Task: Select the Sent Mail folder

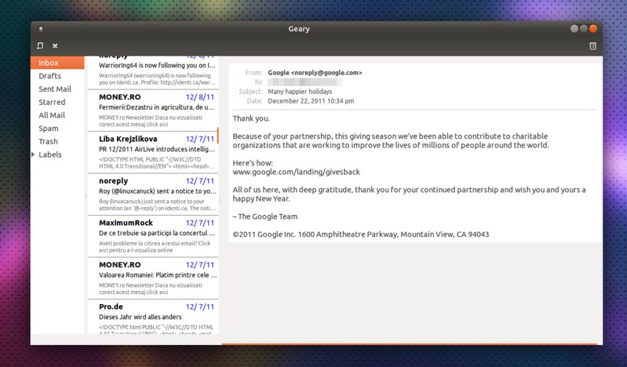Action: tap(58, 89)
